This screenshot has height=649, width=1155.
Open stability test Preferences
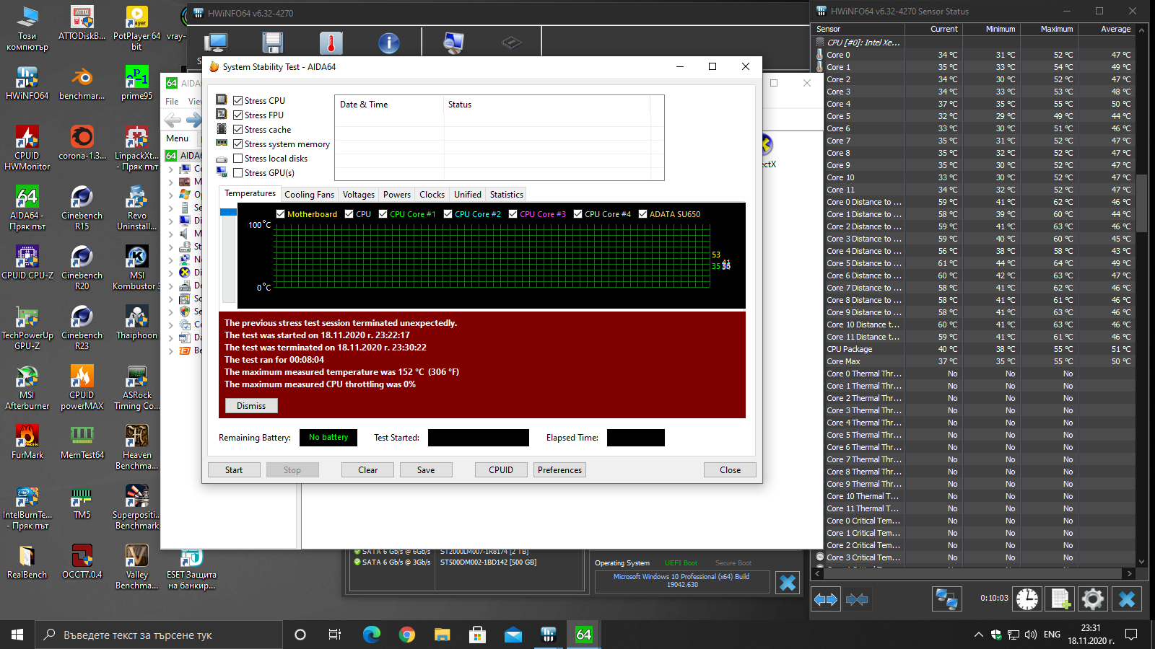(559, 470)
